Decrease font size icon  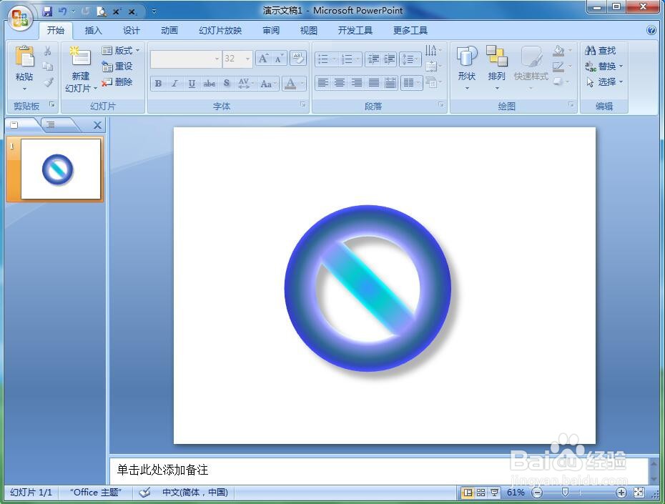(279, 59)
